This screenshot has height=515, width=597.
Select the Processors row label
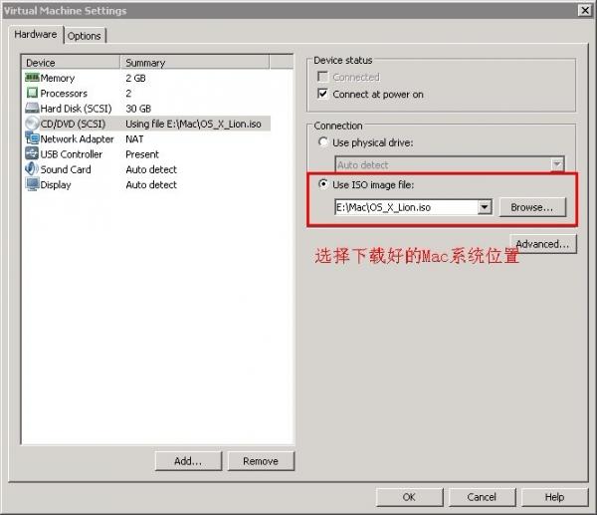point(64,93)
